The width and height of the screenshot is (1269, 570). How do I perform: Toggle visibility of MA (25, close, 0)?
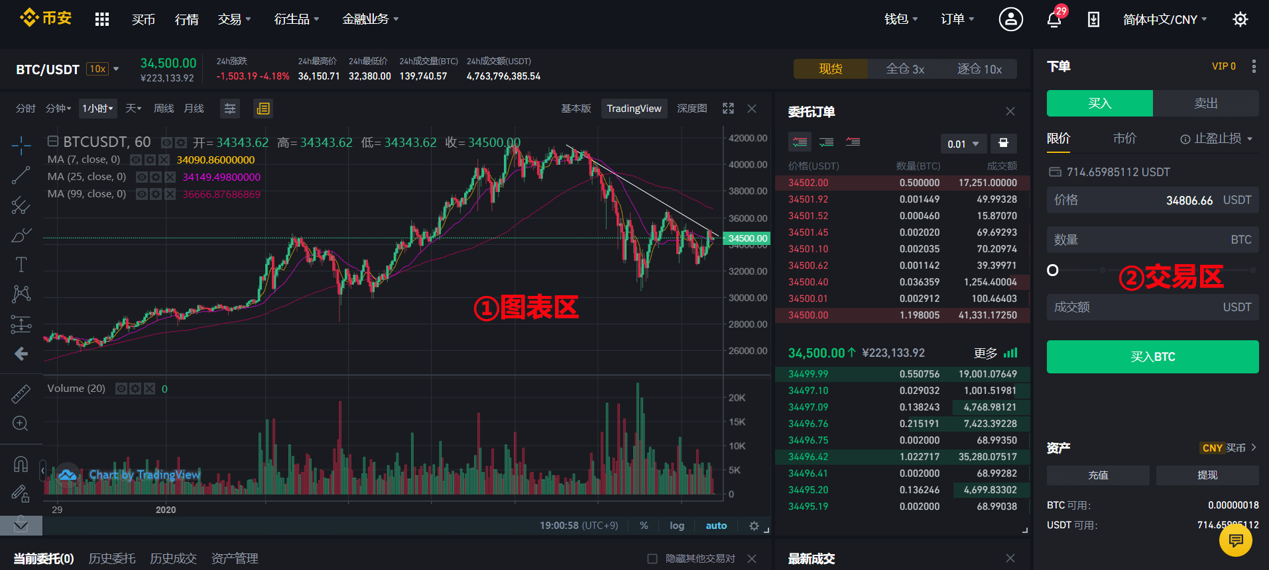(x=141, y=177)
